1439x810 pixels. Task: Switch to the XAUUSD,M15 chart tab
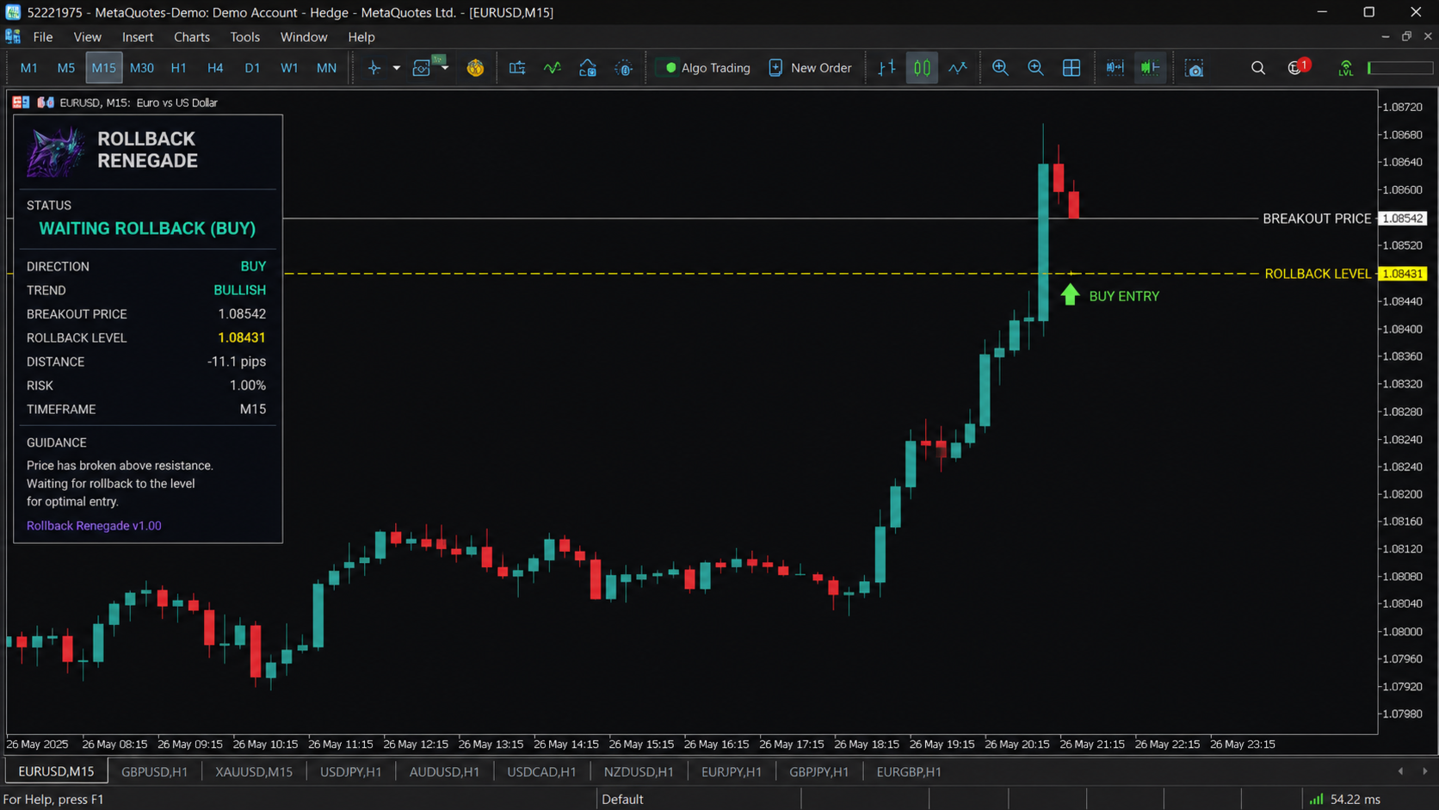[x=254, y=771]
